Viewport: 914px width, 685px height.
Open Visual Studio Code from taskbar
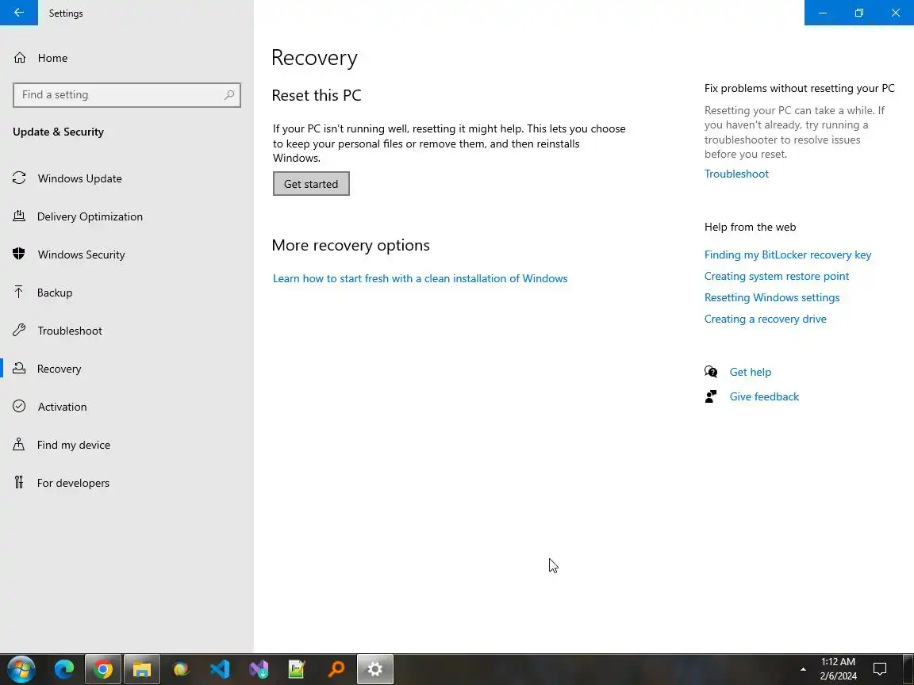pos(220,669)
